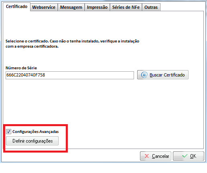Click the Definir configurações button
207x173 pixels.
point(32,141)
